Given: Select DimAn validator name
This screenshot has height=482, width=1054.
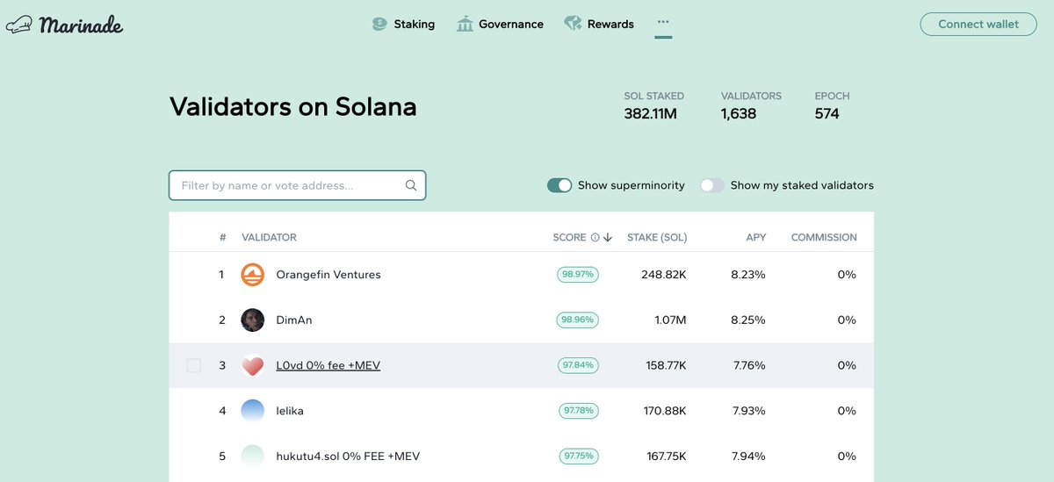Looking at the screenshot, I should 294,320.
